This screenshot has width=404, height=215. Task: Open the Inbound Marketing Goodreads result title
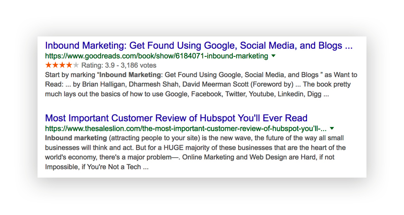(199, 46)
